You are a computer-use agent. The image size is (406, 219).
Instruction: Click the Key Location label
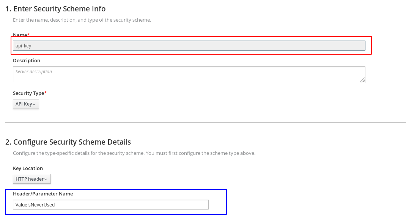pos(28,168)
